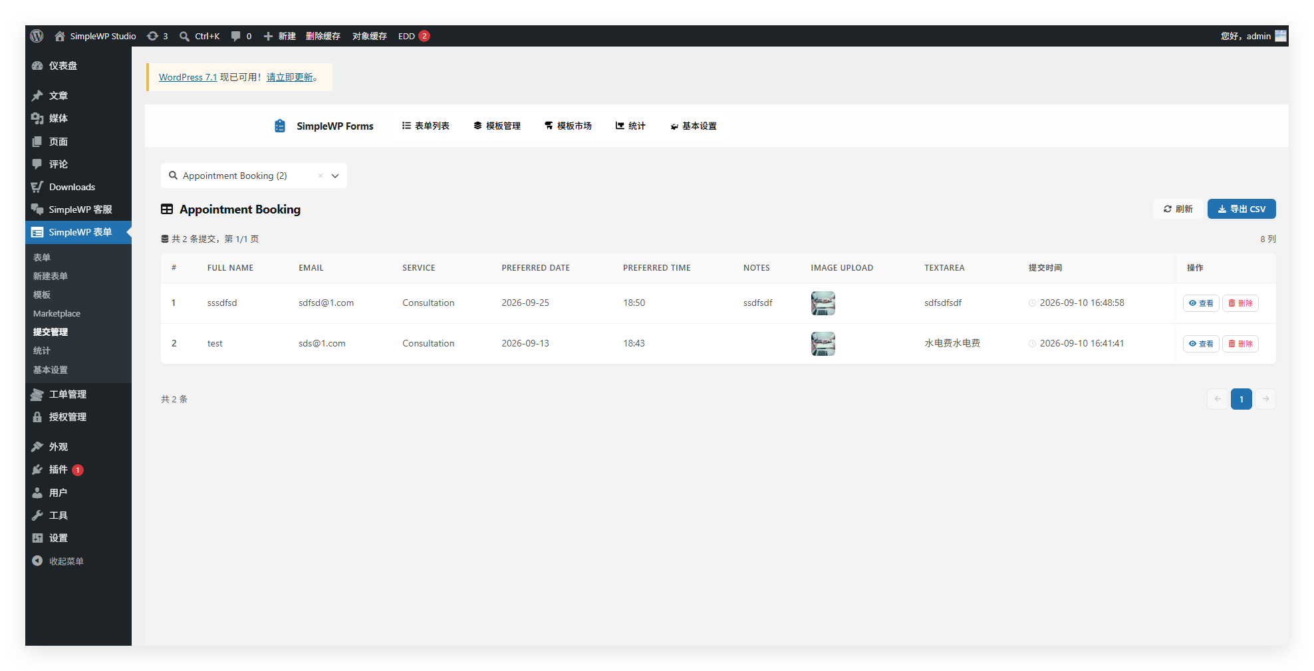Open 新建表单 submenu item

[51, 276]
